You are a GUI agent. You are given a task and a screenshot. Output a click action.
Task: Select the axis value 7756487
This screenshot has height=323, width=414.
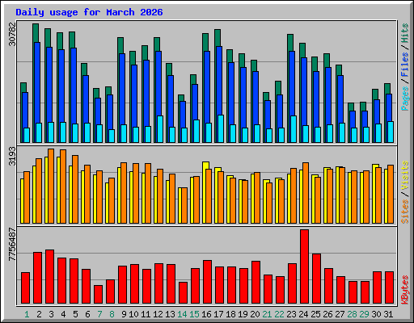coord(12,245)
